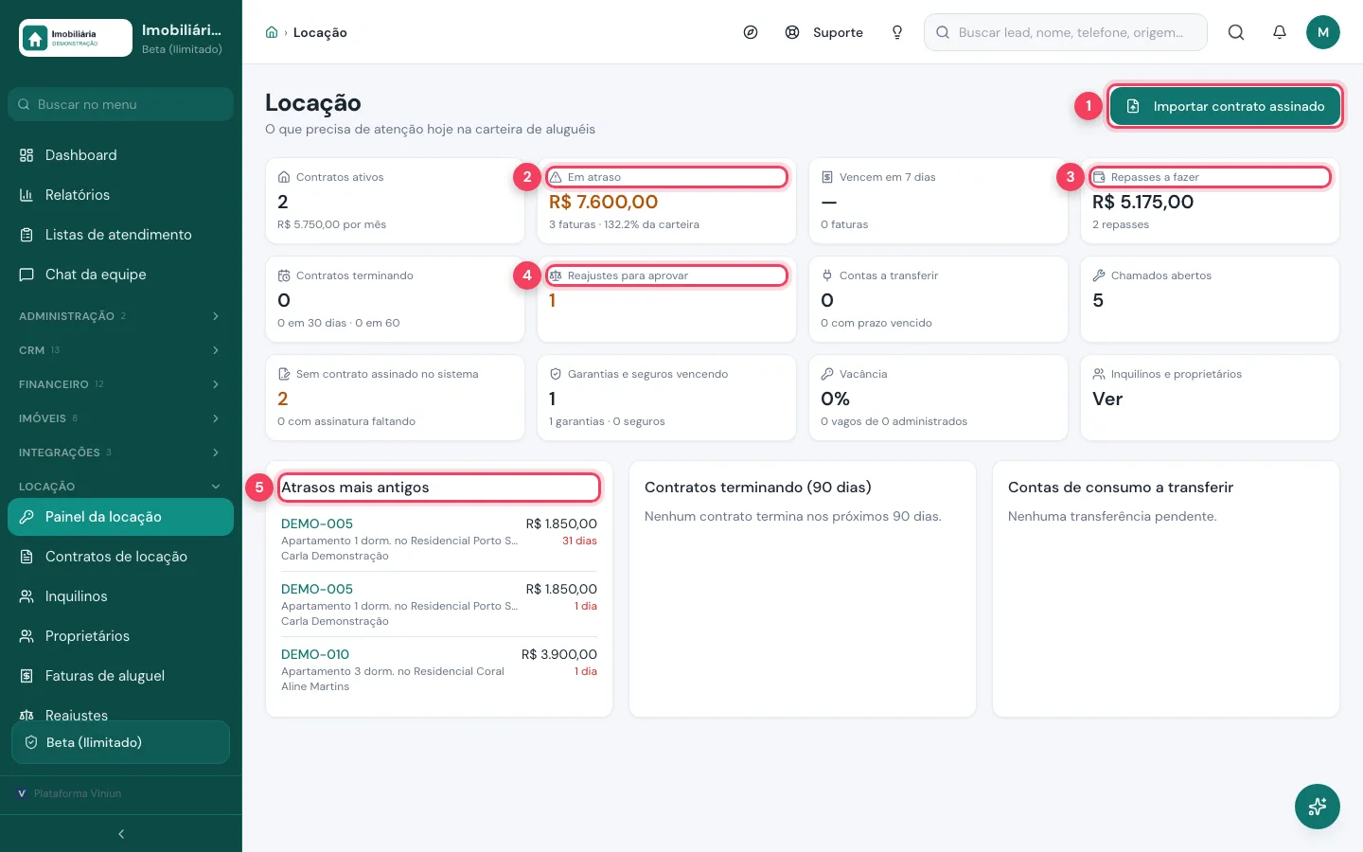Image resolution: width=1363 pixels, height=852 pixels.
Task: Click the Chat da equipe bubble icon
Action: [x=27, y=275]
